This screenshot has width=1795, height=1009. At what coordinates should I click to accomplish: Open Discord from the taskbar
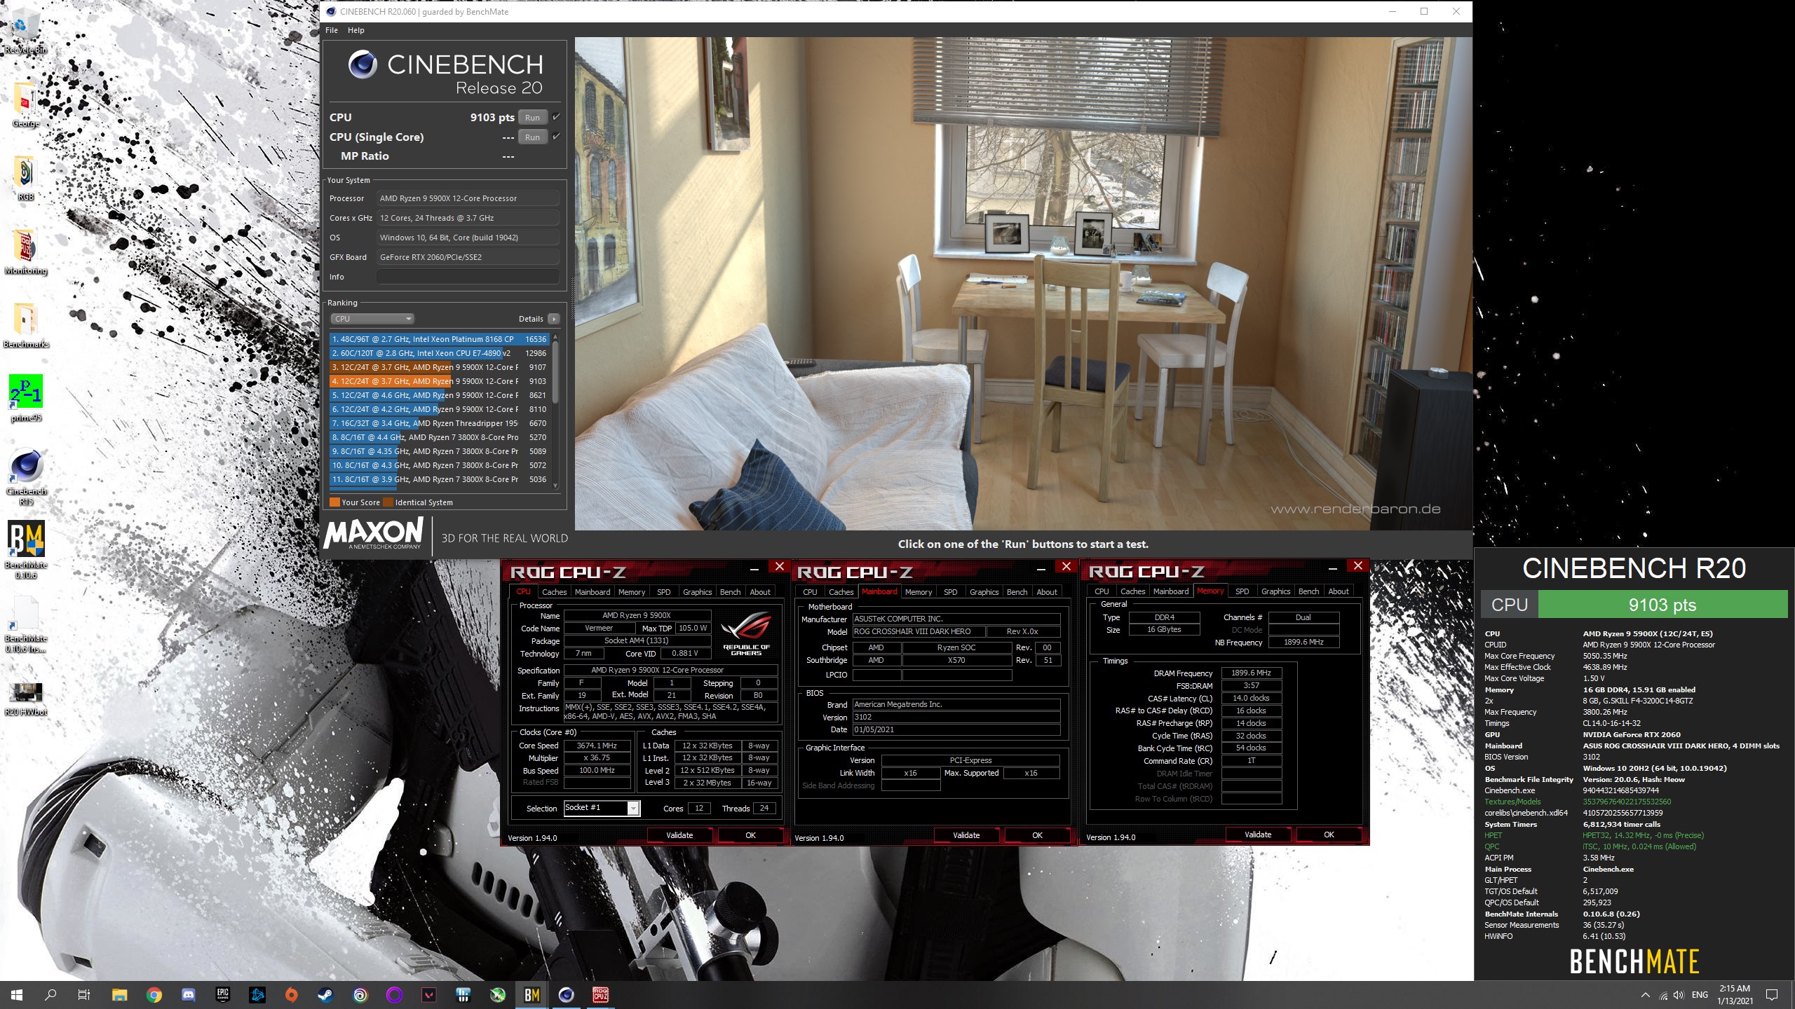[x=188, y=995]
